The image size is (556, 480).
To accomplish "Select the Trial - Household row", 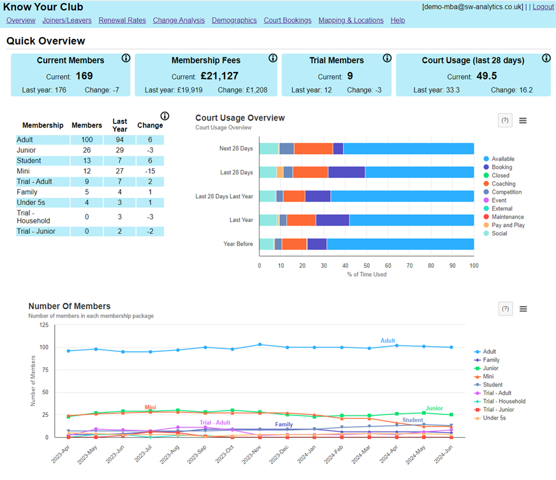I will tap(90, 217).
